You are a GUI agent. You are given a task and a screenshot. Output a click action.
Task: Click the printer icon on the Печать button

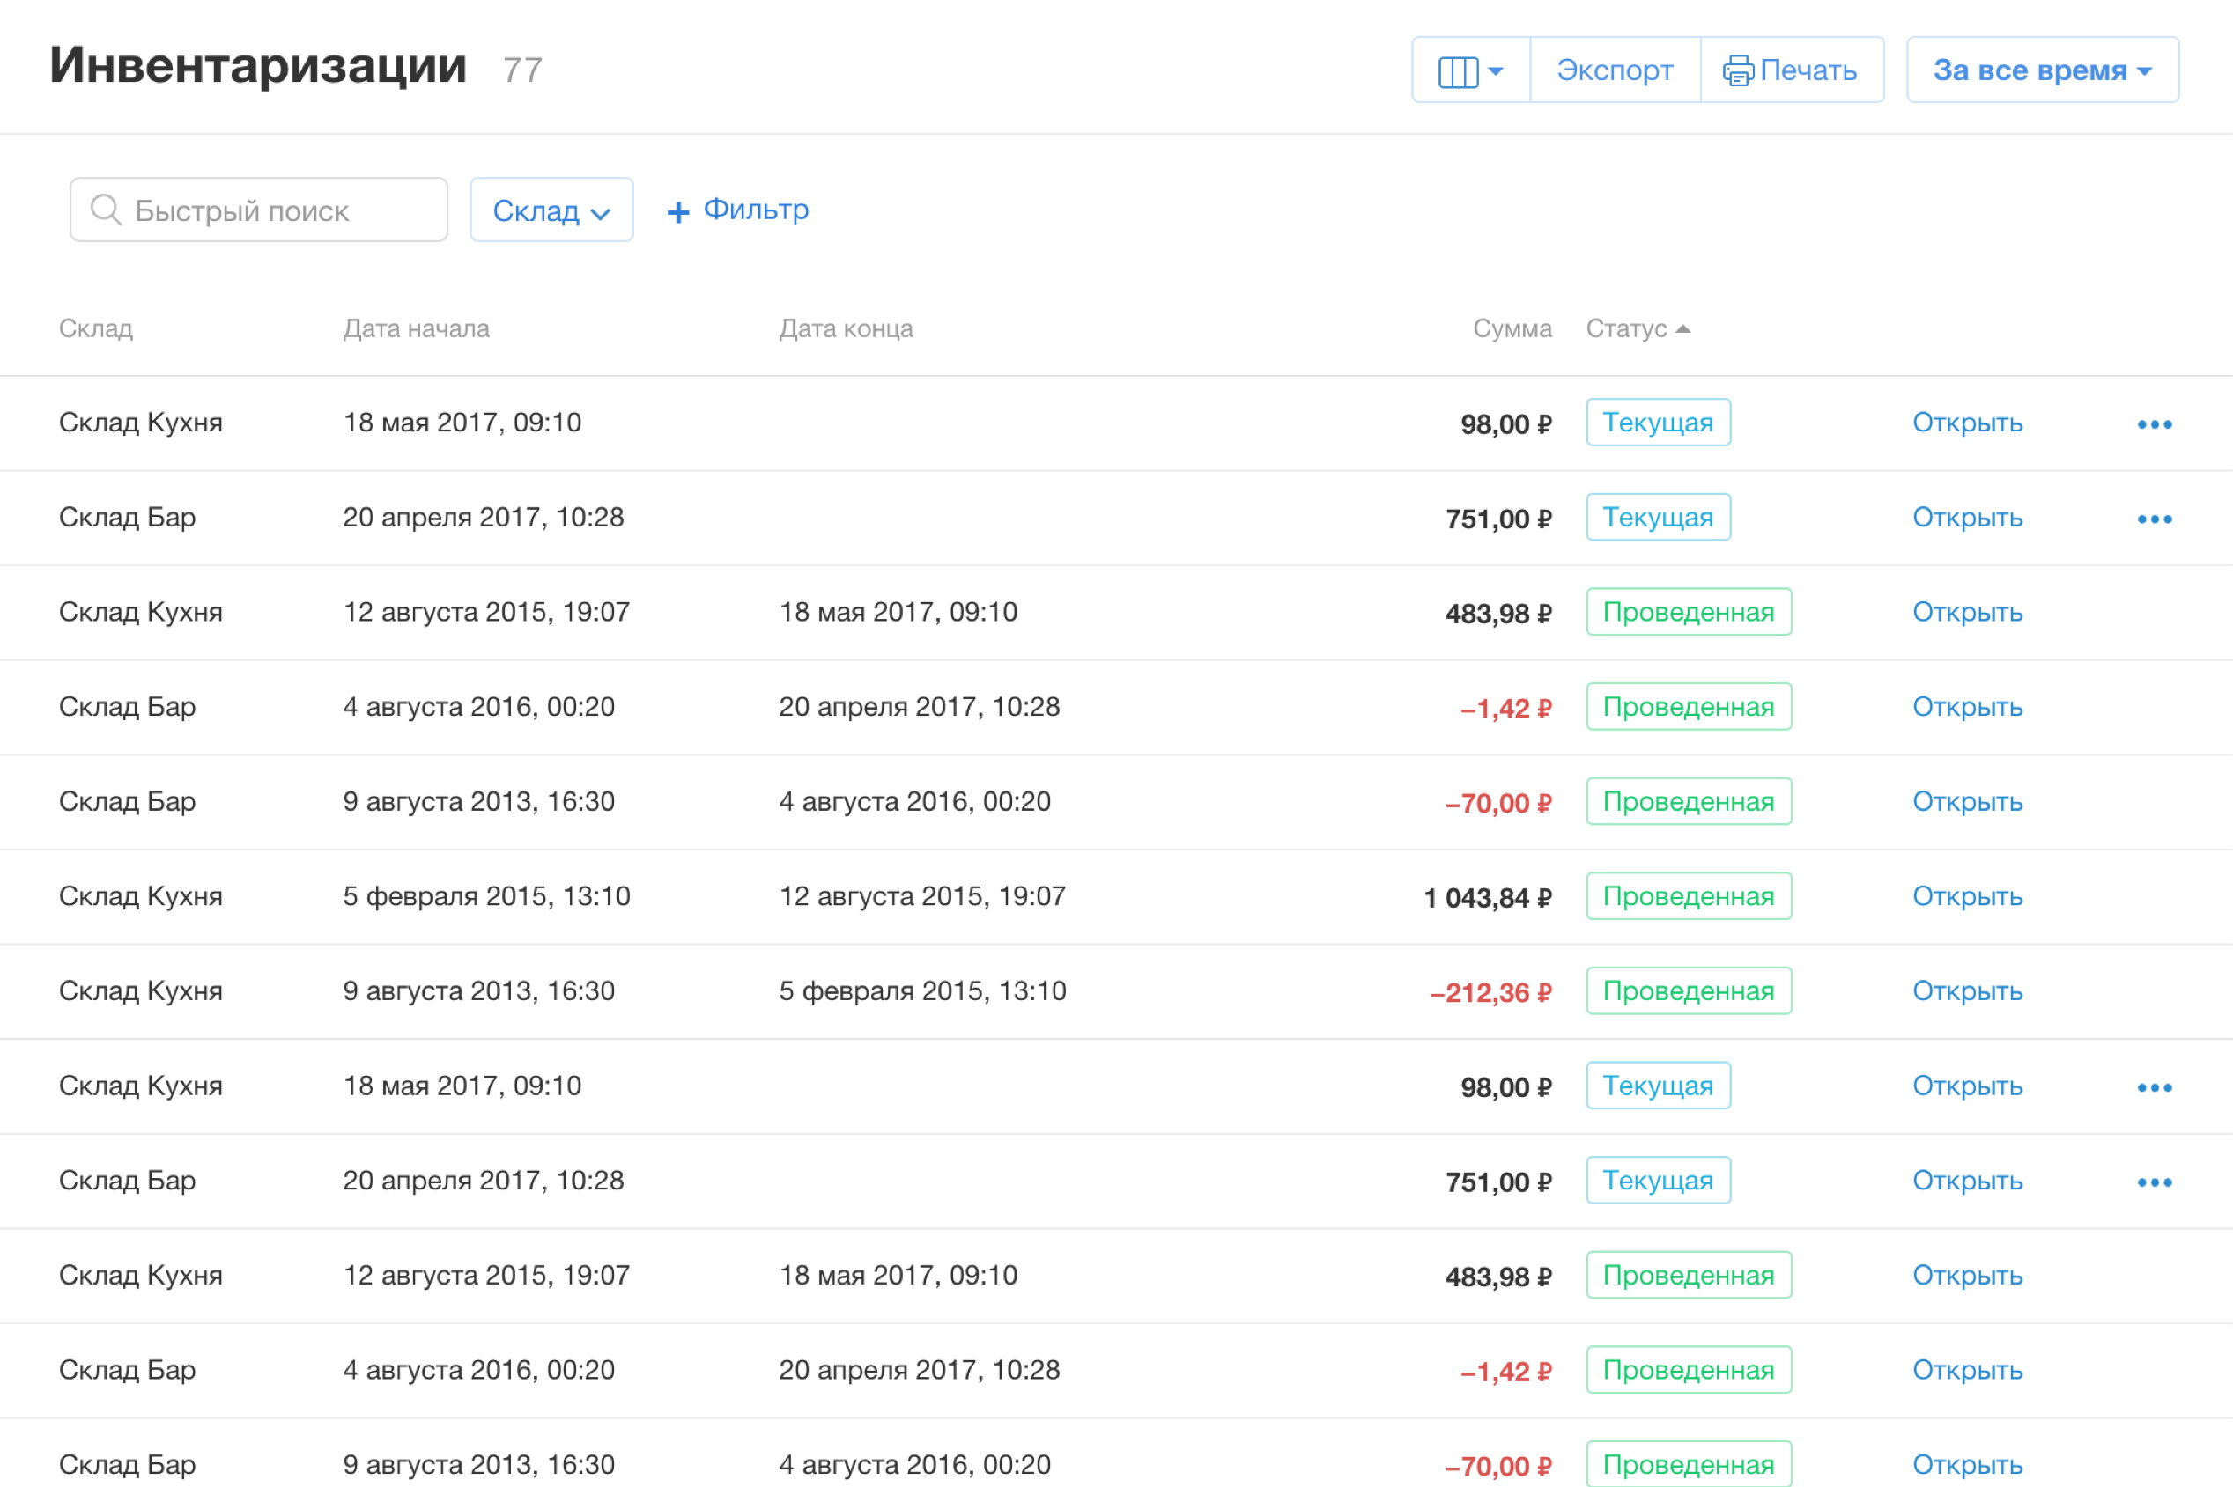tap(1737, 71)
